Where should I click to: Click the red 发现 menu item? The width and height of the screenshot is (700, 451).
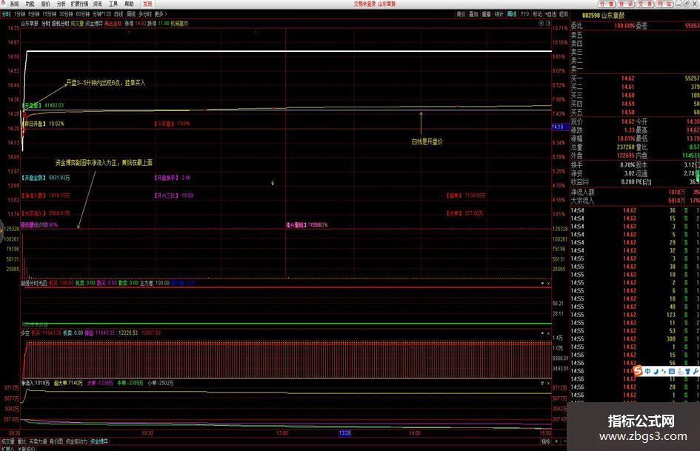click(147, 4)
